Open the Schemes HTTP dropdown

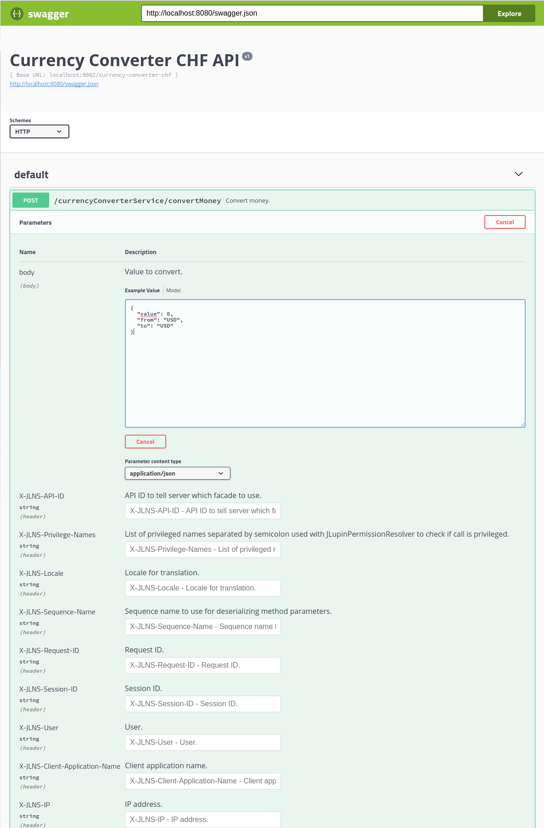pos(39,131)
